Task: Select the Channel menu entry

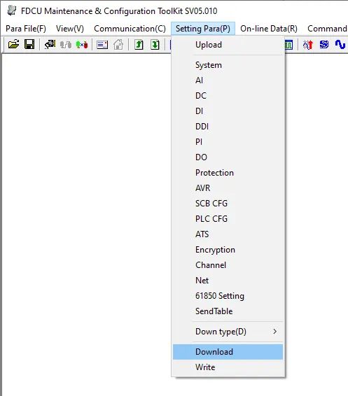Action: pyautogui.click(x=228, y=265)
